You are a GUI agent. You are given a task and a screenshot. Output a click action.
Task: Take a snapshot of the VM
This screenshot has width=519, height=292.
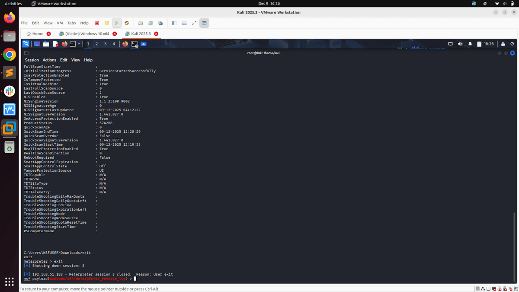click(140, 23)
